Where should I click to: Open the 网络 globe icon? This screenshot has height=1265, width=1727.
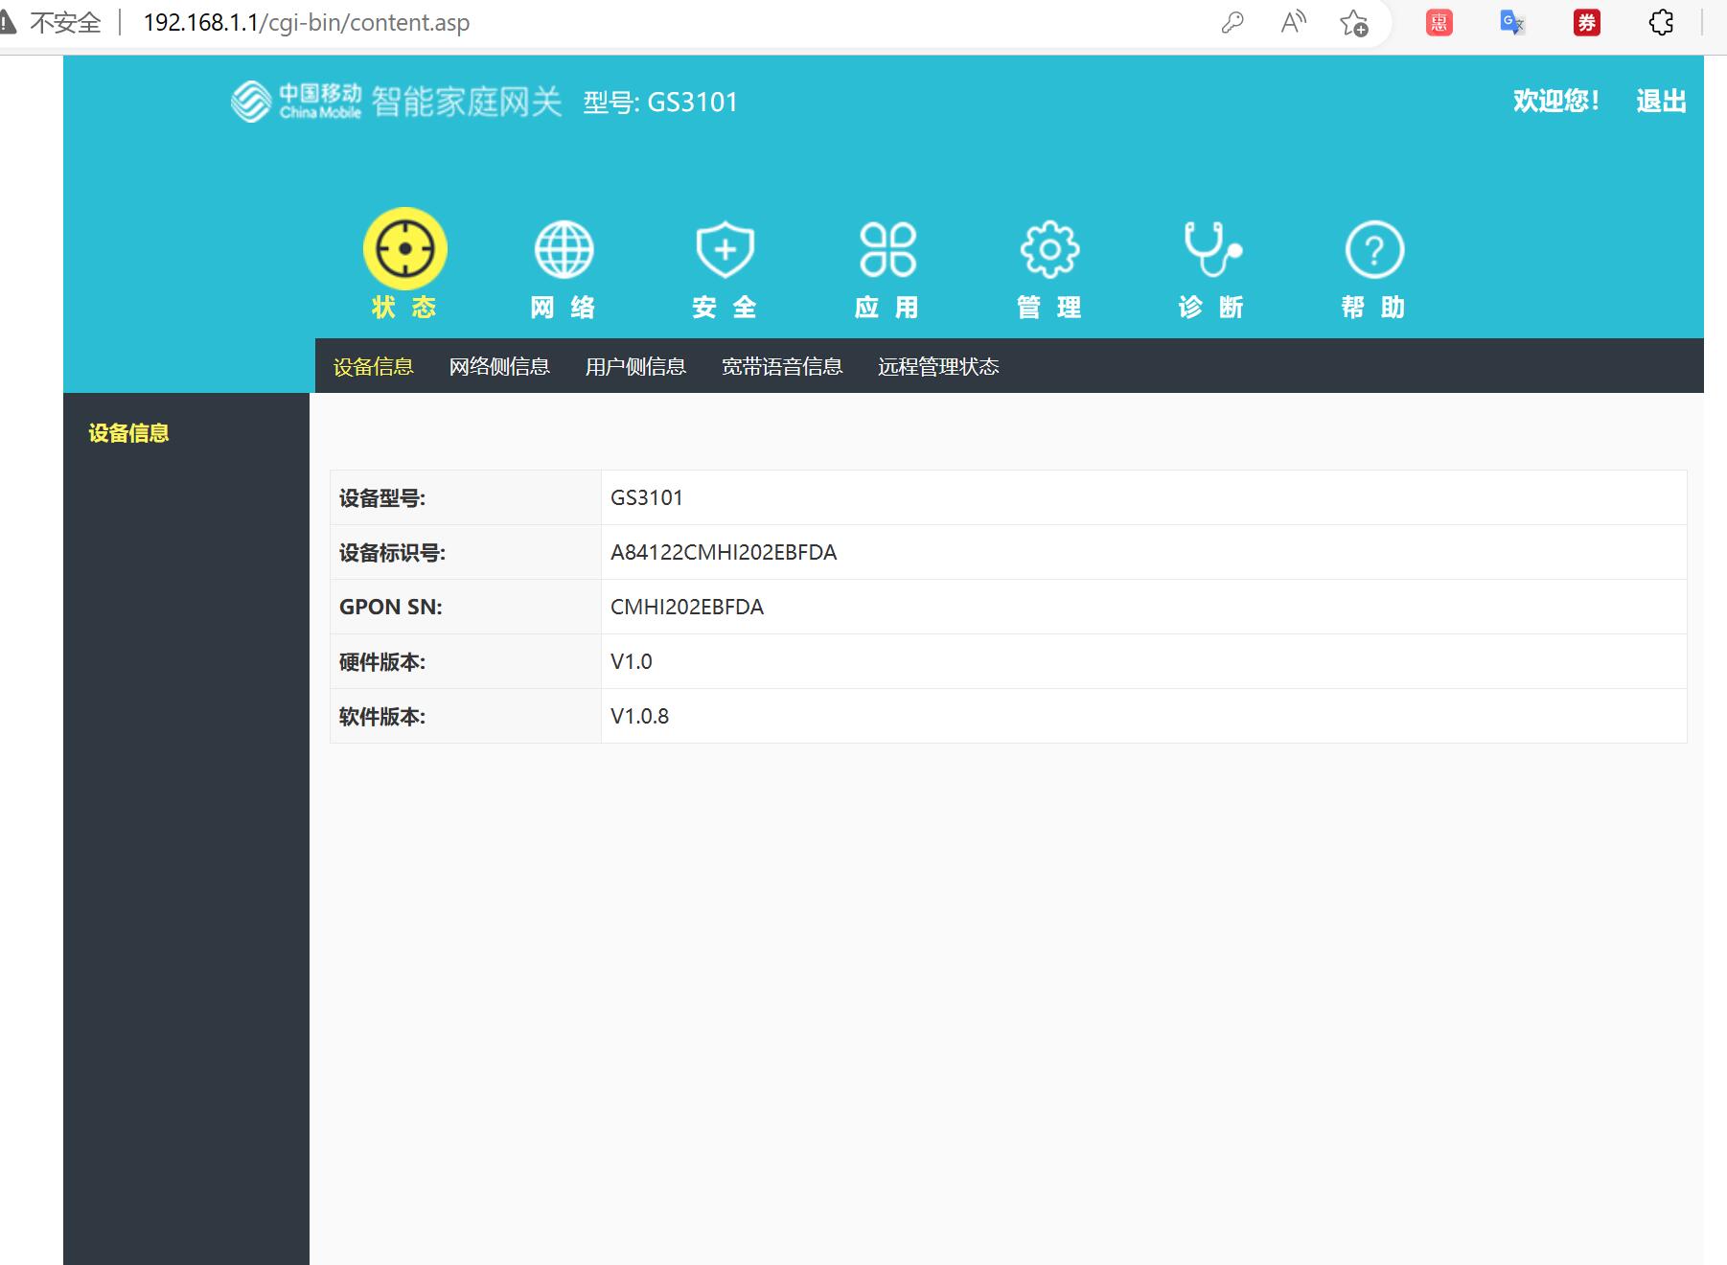point(564,249)
